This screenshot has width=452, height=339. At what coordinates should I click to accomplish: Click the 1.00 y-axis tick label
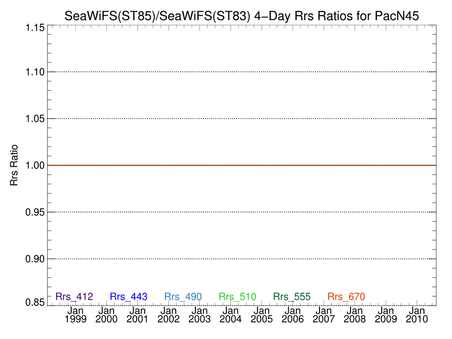click(x=35, y=165)
